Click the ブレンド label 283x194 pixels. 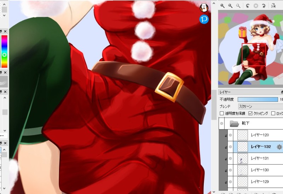click(225, 106)
